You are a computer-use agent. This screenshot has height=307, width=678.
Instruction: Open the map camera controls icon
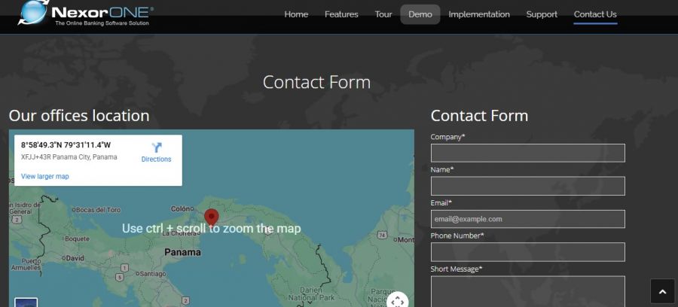point(398,301)
